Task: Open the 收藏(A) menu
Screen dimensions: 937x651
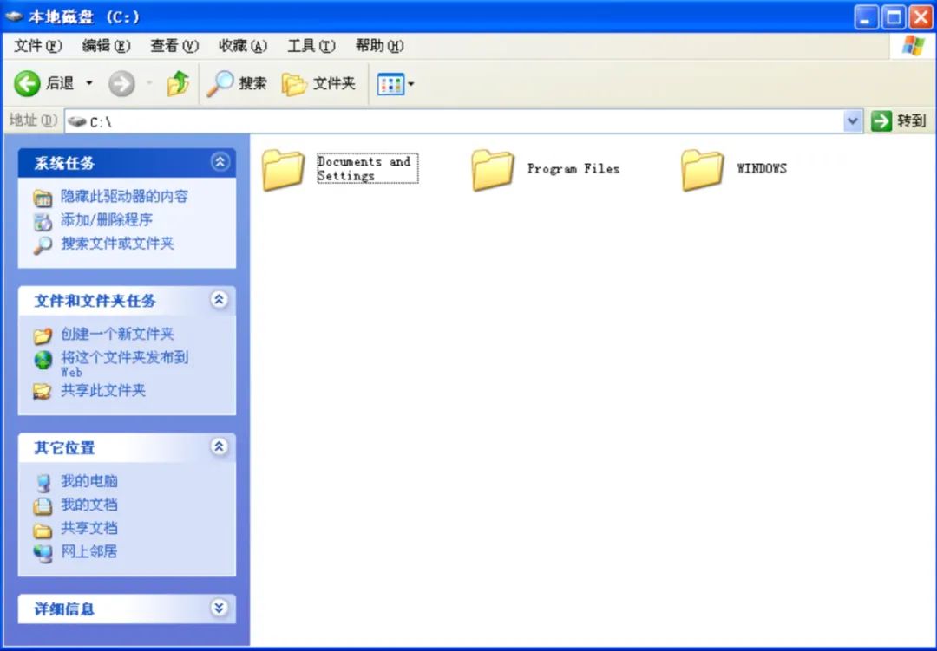Action: click(x=243, y=46)
